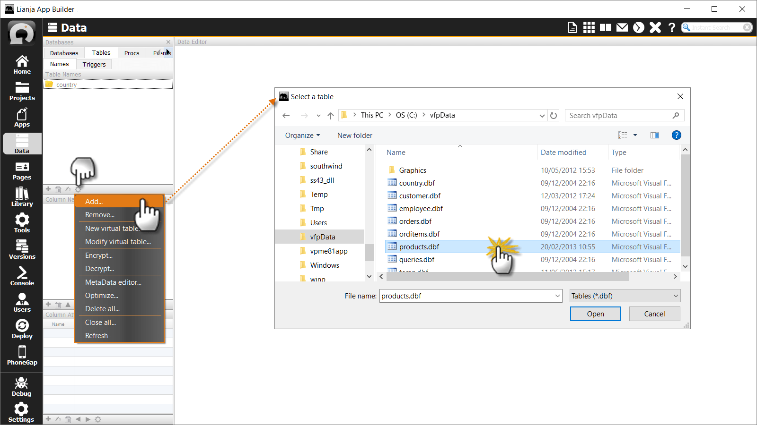The image size is (757, 425).
Task: Click the envelope feedback icon in the toolbar
Action: [x=622, y=27]
